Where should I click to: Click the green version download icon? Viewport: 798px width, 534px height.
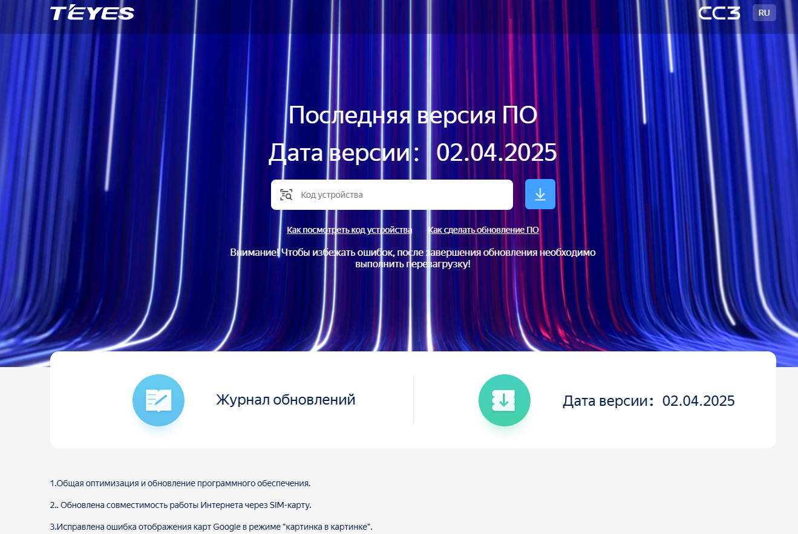coord(505,400)
